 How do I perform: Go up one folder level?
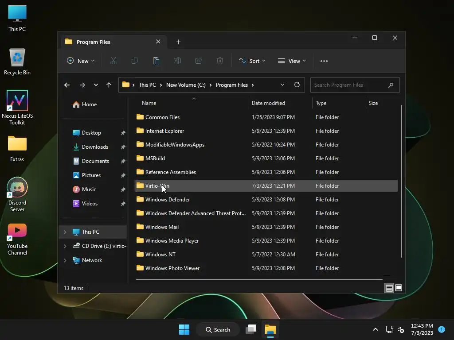109,85
